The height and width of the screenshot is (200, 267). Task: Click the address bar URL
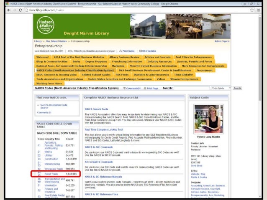46,10
